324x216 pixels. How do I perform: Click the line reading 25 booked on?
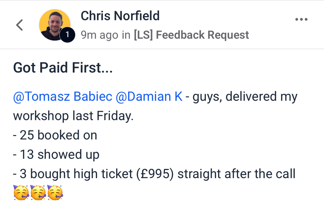tap(55, 135)
